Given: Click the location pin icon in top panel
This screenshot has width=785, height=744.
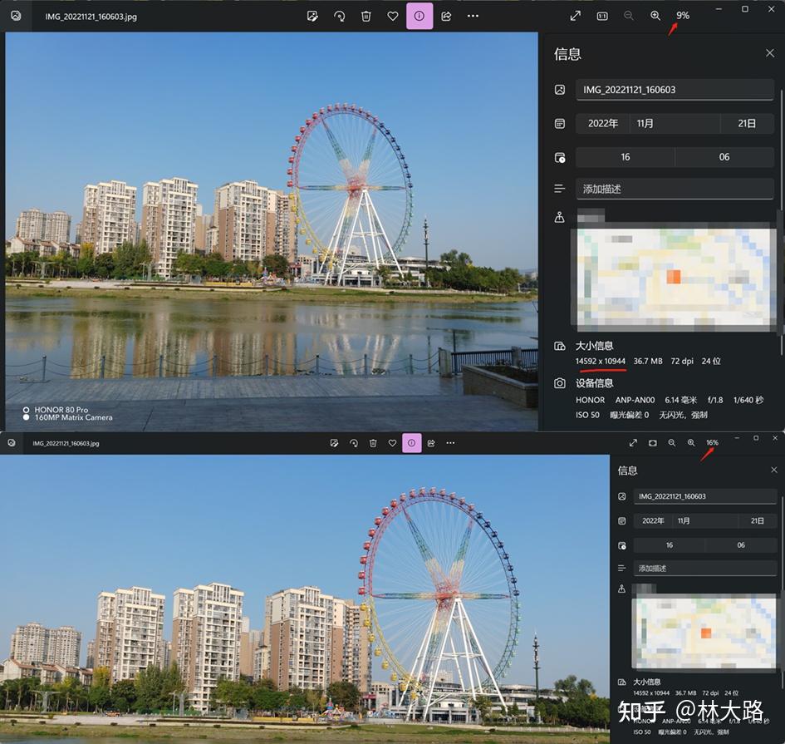Looking at the screenshot, I should pos(560,217).
